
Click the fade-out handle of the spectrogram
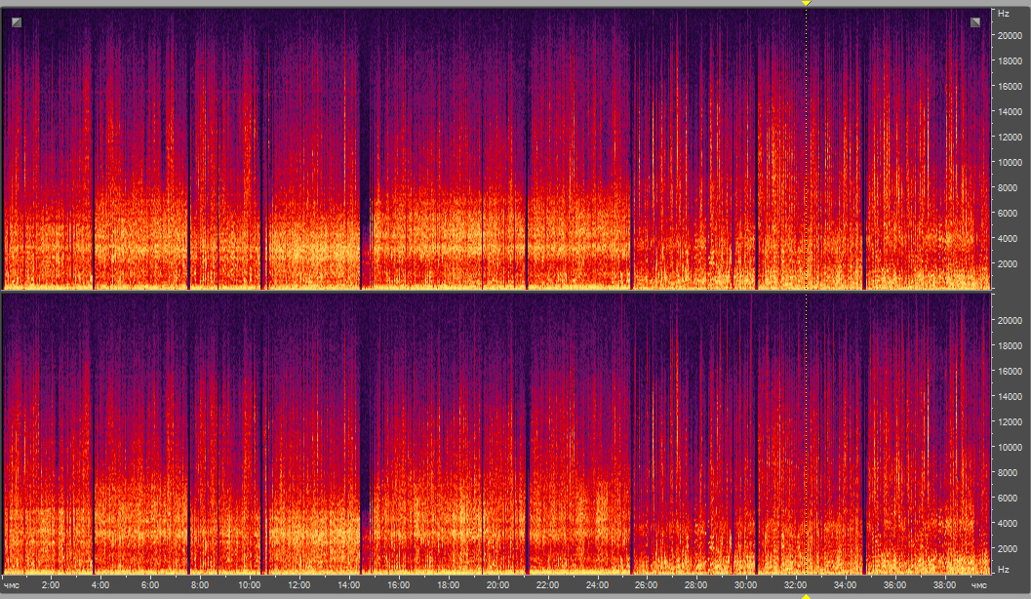[975, 22]
